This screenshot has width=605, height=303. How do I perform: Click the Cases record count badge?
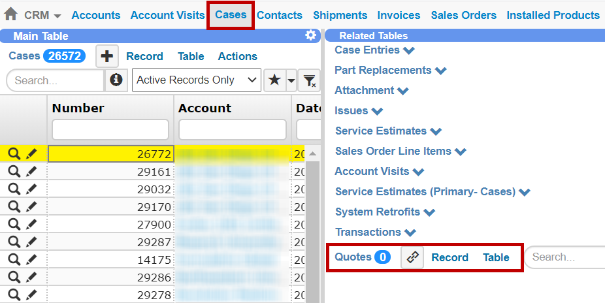click(64, 56)
